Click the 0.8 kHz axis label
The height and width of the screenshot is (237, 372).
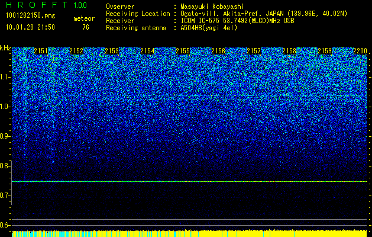tap(5, 166)
